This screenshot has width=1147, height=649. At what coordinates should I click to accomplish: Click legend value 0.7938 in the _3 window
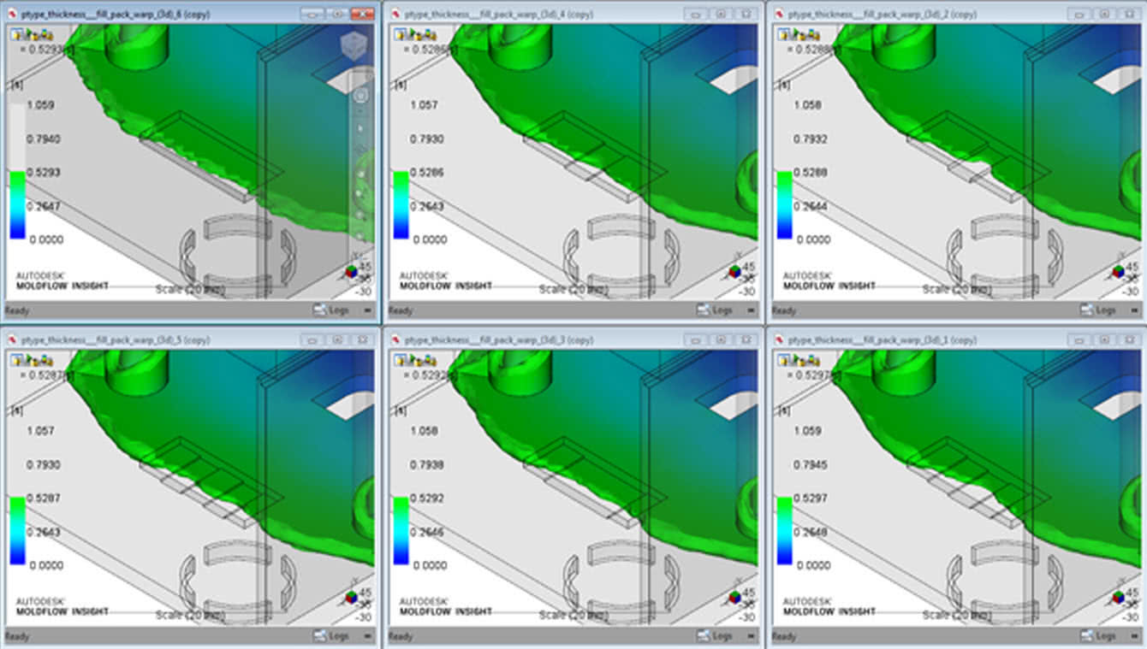pos(428,464)
